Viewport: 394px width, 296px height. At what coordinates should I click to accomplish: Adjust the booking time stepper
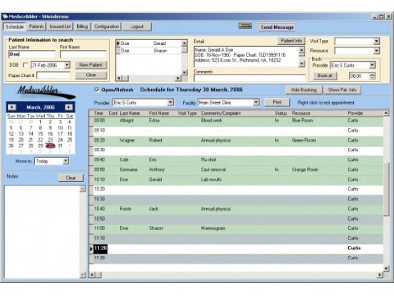click(x=373, y=76)
